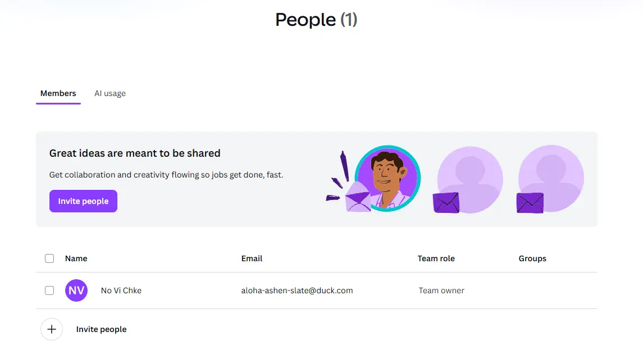This screenshot has width=643, height=341.
Task: Click the Invite people link below table
Action: click(x=101, y=329)
